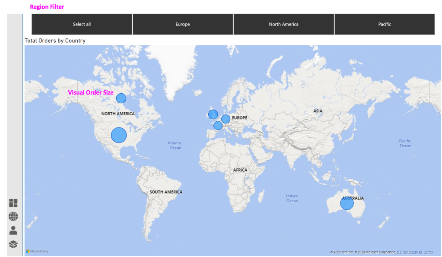442x257 pixels.
Task: Open the globe map page icon
Action: pos(13,216)
